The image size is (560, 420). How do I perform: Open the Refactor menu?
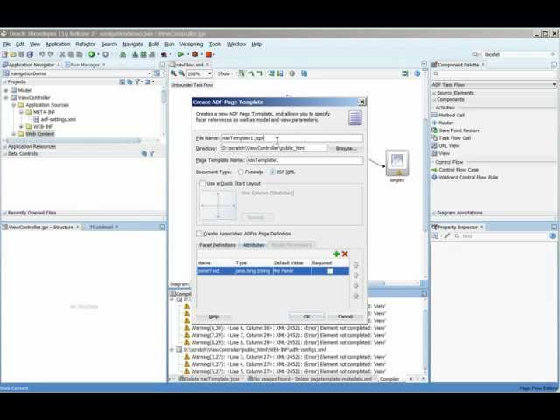coord(86,45)
